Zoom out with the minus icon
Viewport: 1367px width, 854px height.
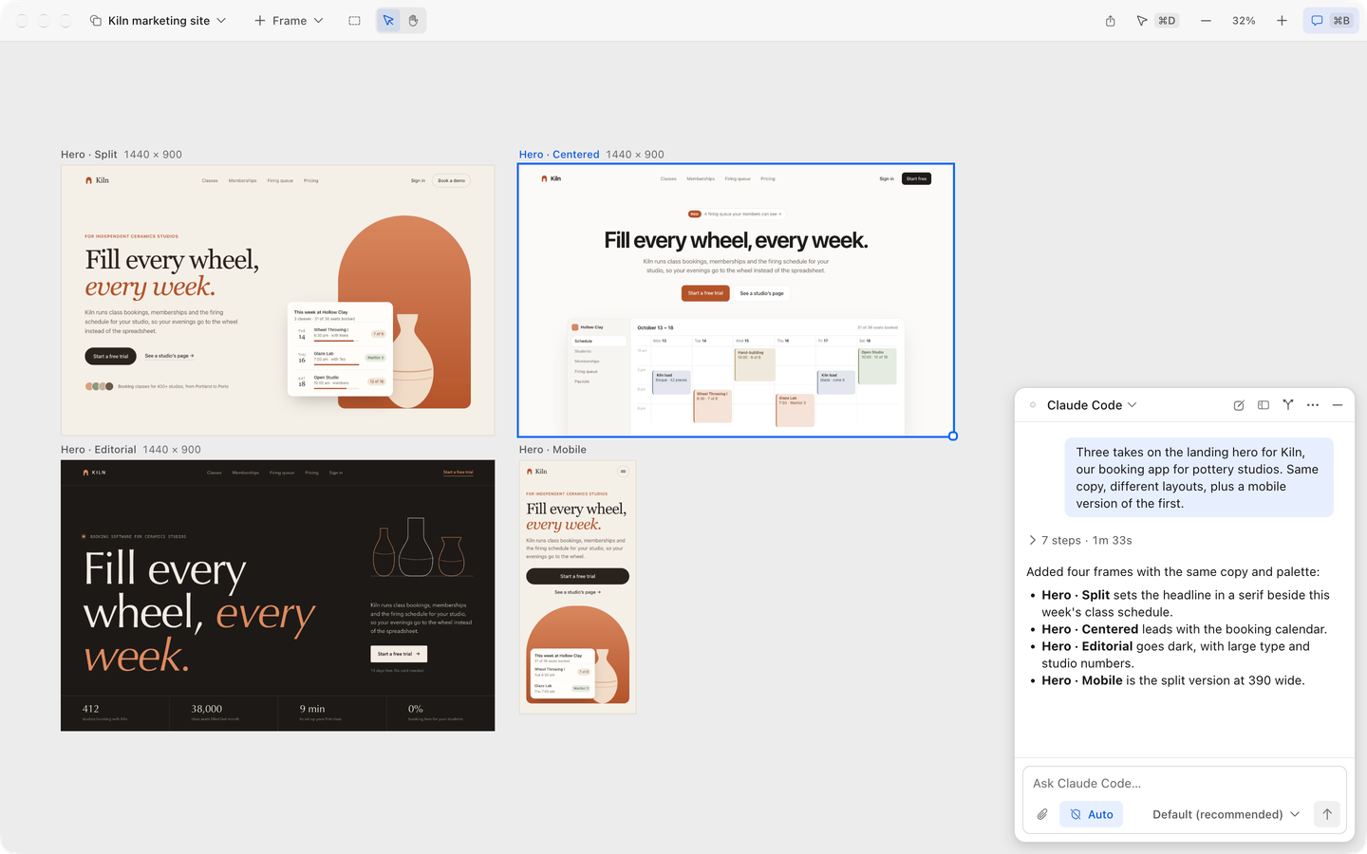pos(1206,20)
